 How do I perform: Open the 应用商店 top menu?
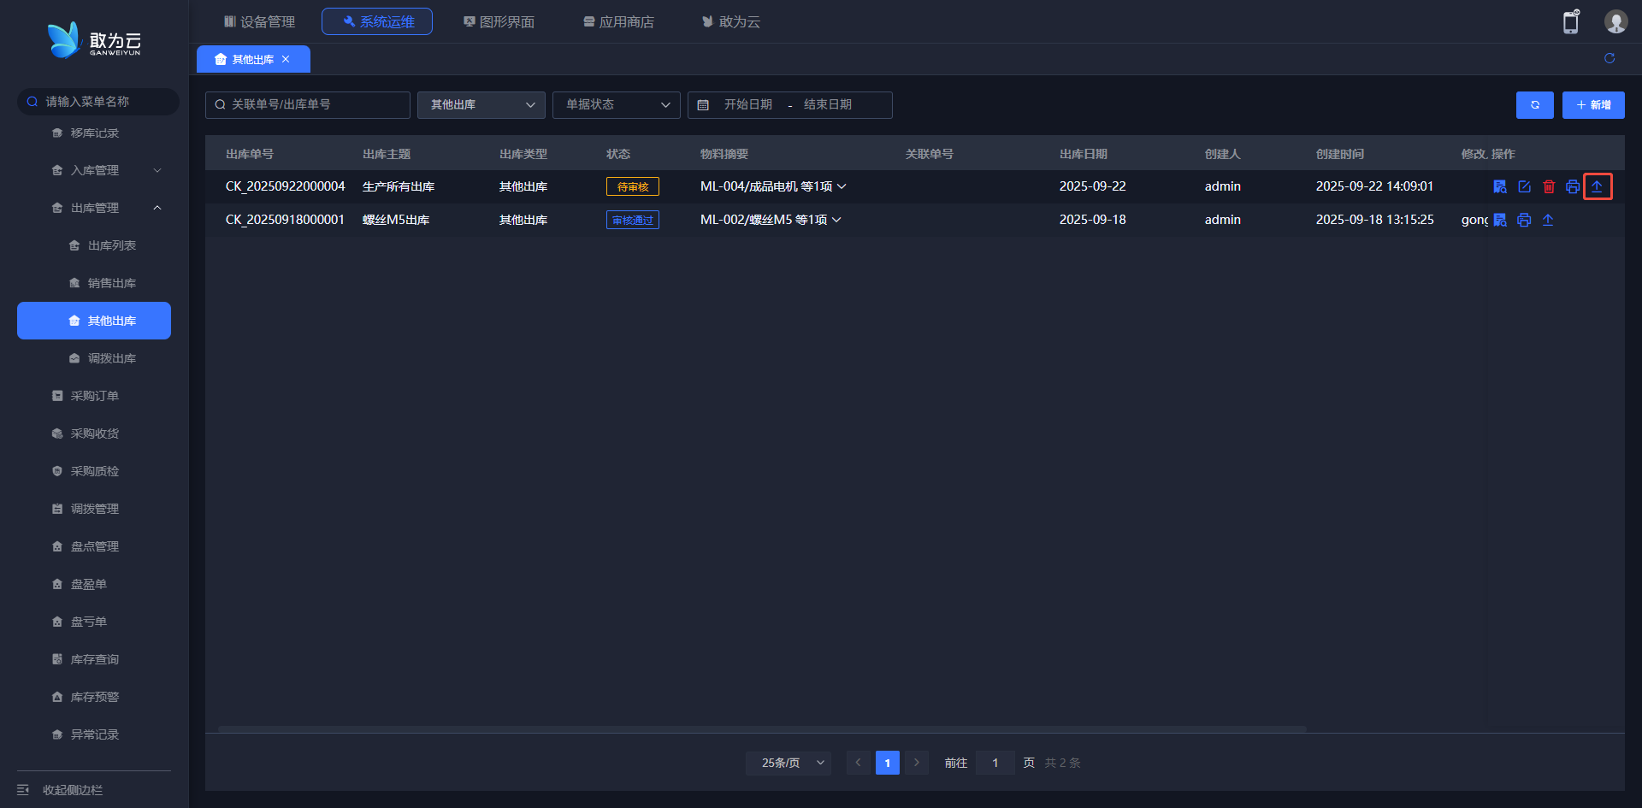tap(618, 21)
